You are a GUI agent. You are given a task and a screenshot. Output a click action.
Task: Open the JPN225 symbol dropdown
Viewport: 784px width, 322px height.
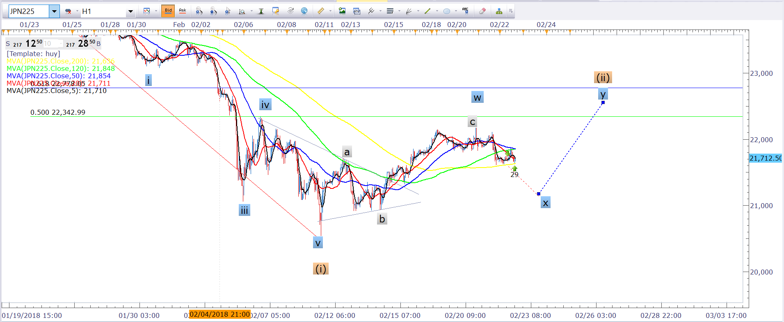tap(54, 11)
